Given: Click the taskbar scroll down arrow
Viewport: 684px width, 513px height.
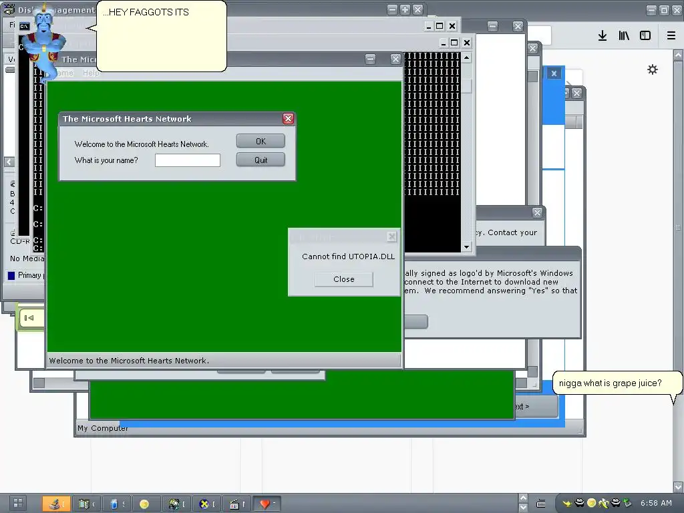Looking at the screenshot, I should 523,508.
